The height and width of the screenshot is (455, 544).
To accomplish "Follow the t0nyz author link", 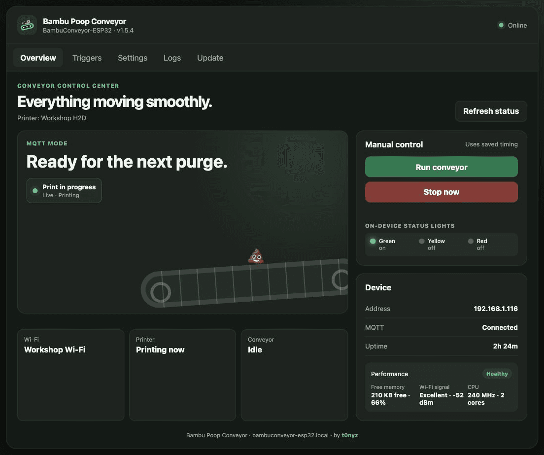I will tap(350, 435).
